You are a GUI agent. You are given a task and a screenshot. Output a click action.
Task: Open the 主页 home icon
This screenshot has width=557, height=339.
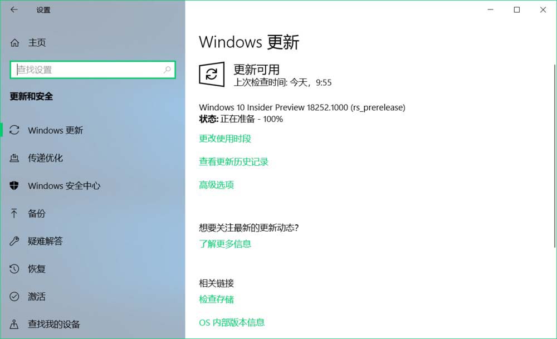(14, 43)
